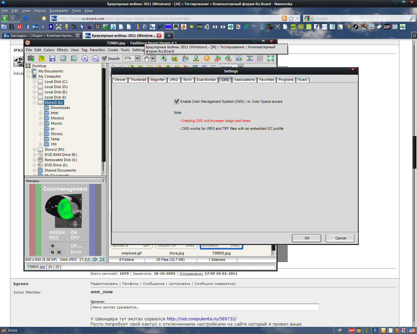Click the camera capture icon in FastStone toolbar

[31, 58]
